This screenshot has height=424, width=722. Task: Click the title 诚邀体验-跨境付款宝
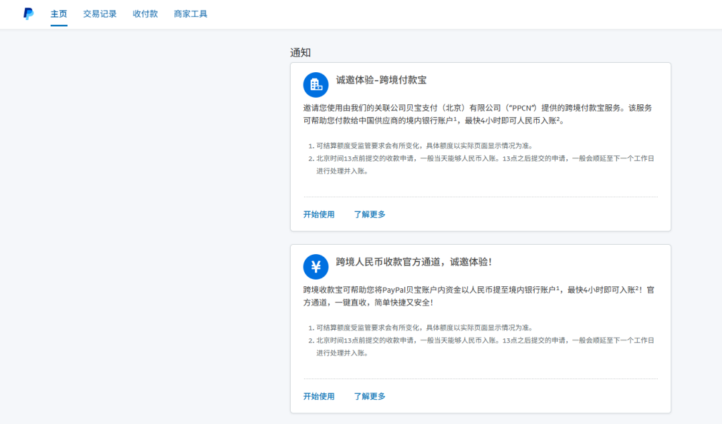point(381,80)
